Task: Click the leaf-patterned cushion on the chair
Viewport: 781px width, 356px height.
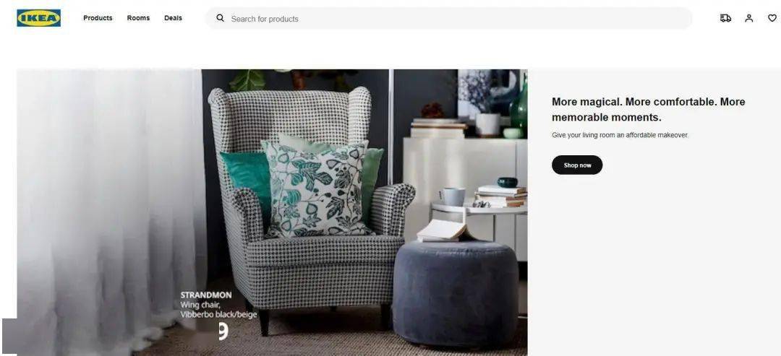Action: [317, 188]
